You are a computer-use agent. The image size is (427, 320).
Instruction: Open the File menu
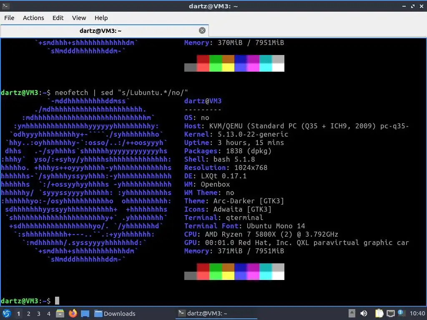point(9,18)
